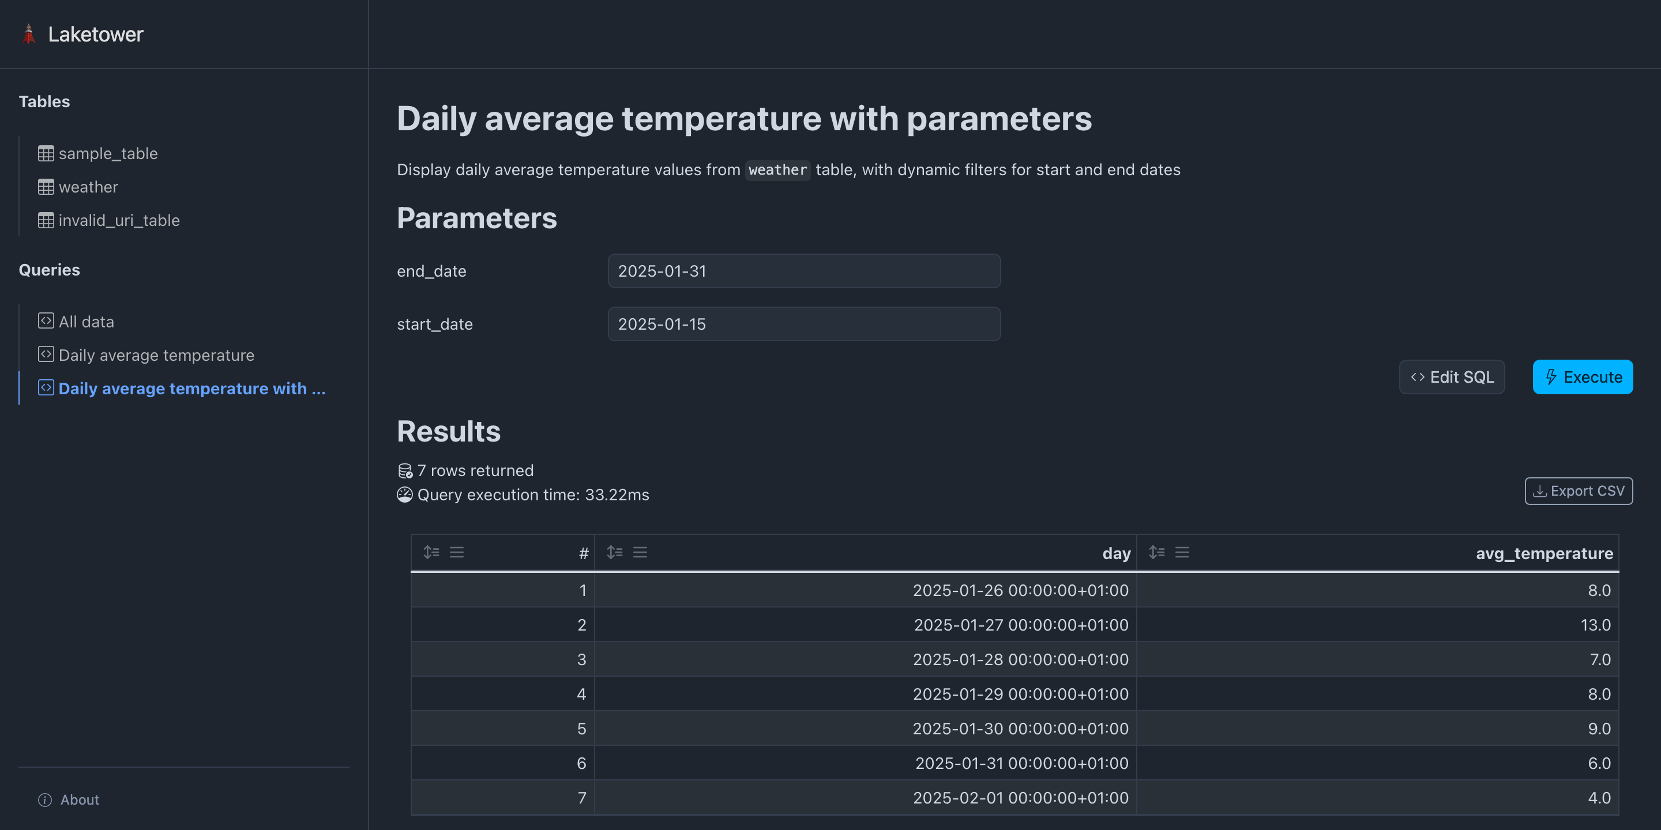
Task: Open the avg_temperature column options menu
Action: point(1182,552)
